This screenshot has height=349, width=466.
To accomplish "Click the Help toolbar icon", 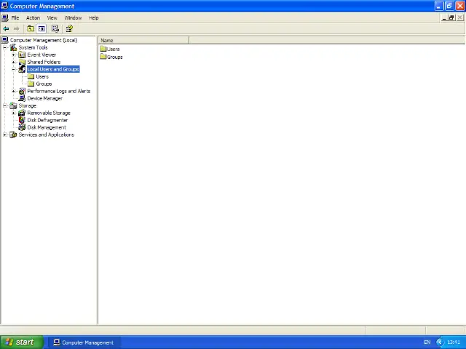I will click(x=69, y=29).
